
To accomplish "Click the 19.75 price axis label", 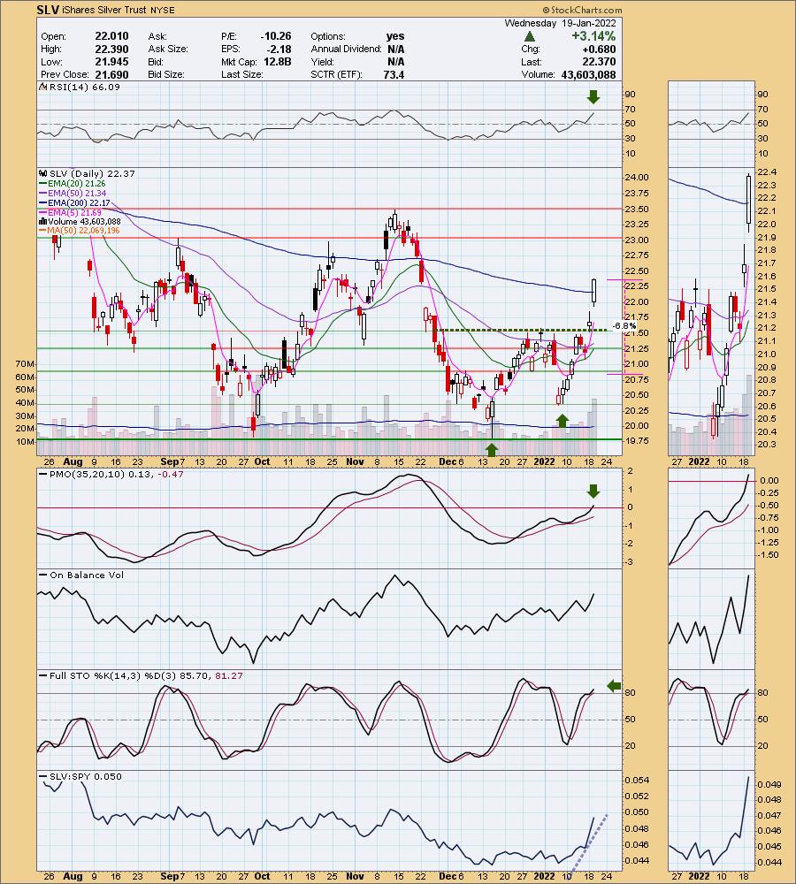I will (636, 441).
